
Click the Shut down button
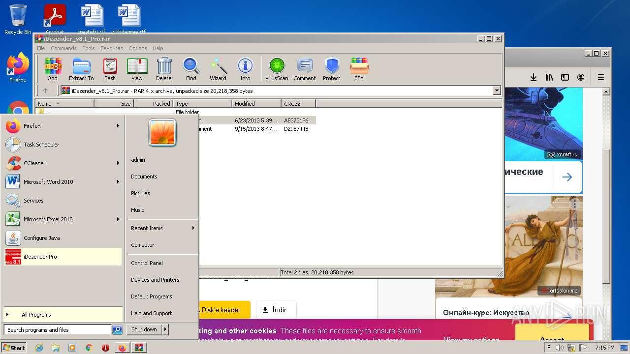pyautogui.click(x=144, y=329)
